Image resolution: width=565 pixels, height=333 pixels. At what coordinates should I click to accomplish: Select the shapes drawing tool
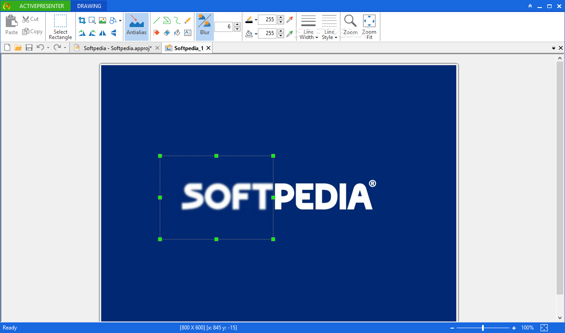tap(113, 20)
